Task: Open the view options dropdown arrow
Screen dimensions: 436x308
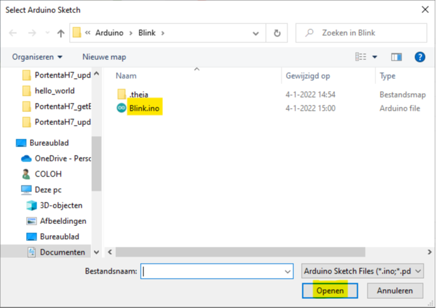Action: point(375,57)
